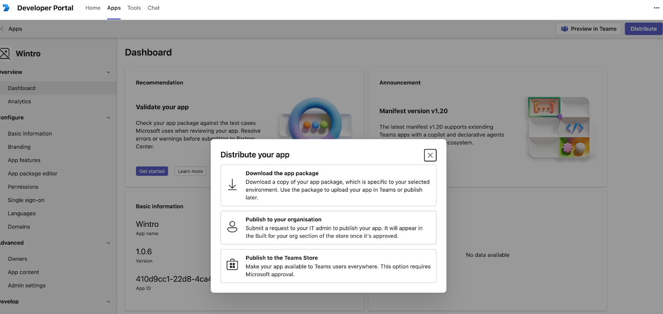Open the Home tab

[93, 8]
